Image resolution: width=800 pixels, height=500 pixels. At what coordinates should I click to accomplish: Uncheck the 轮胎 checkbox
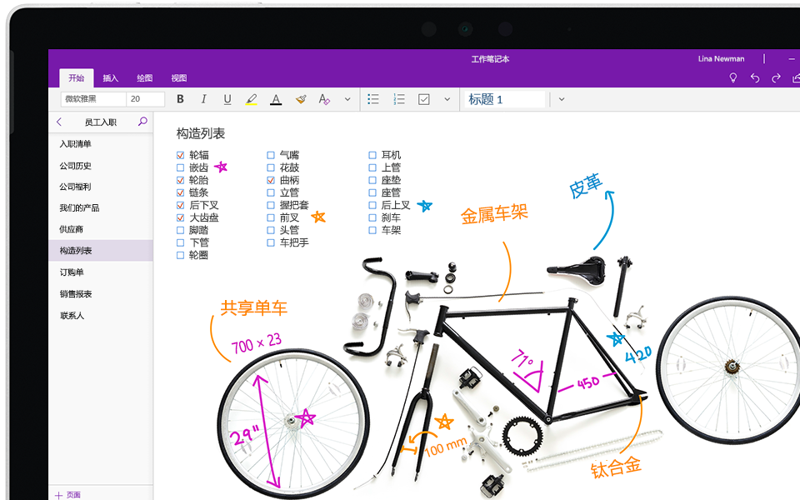180,180
